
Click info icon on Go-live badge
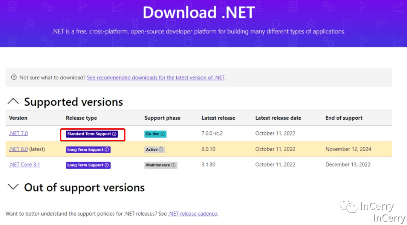[x=163, y=134]
